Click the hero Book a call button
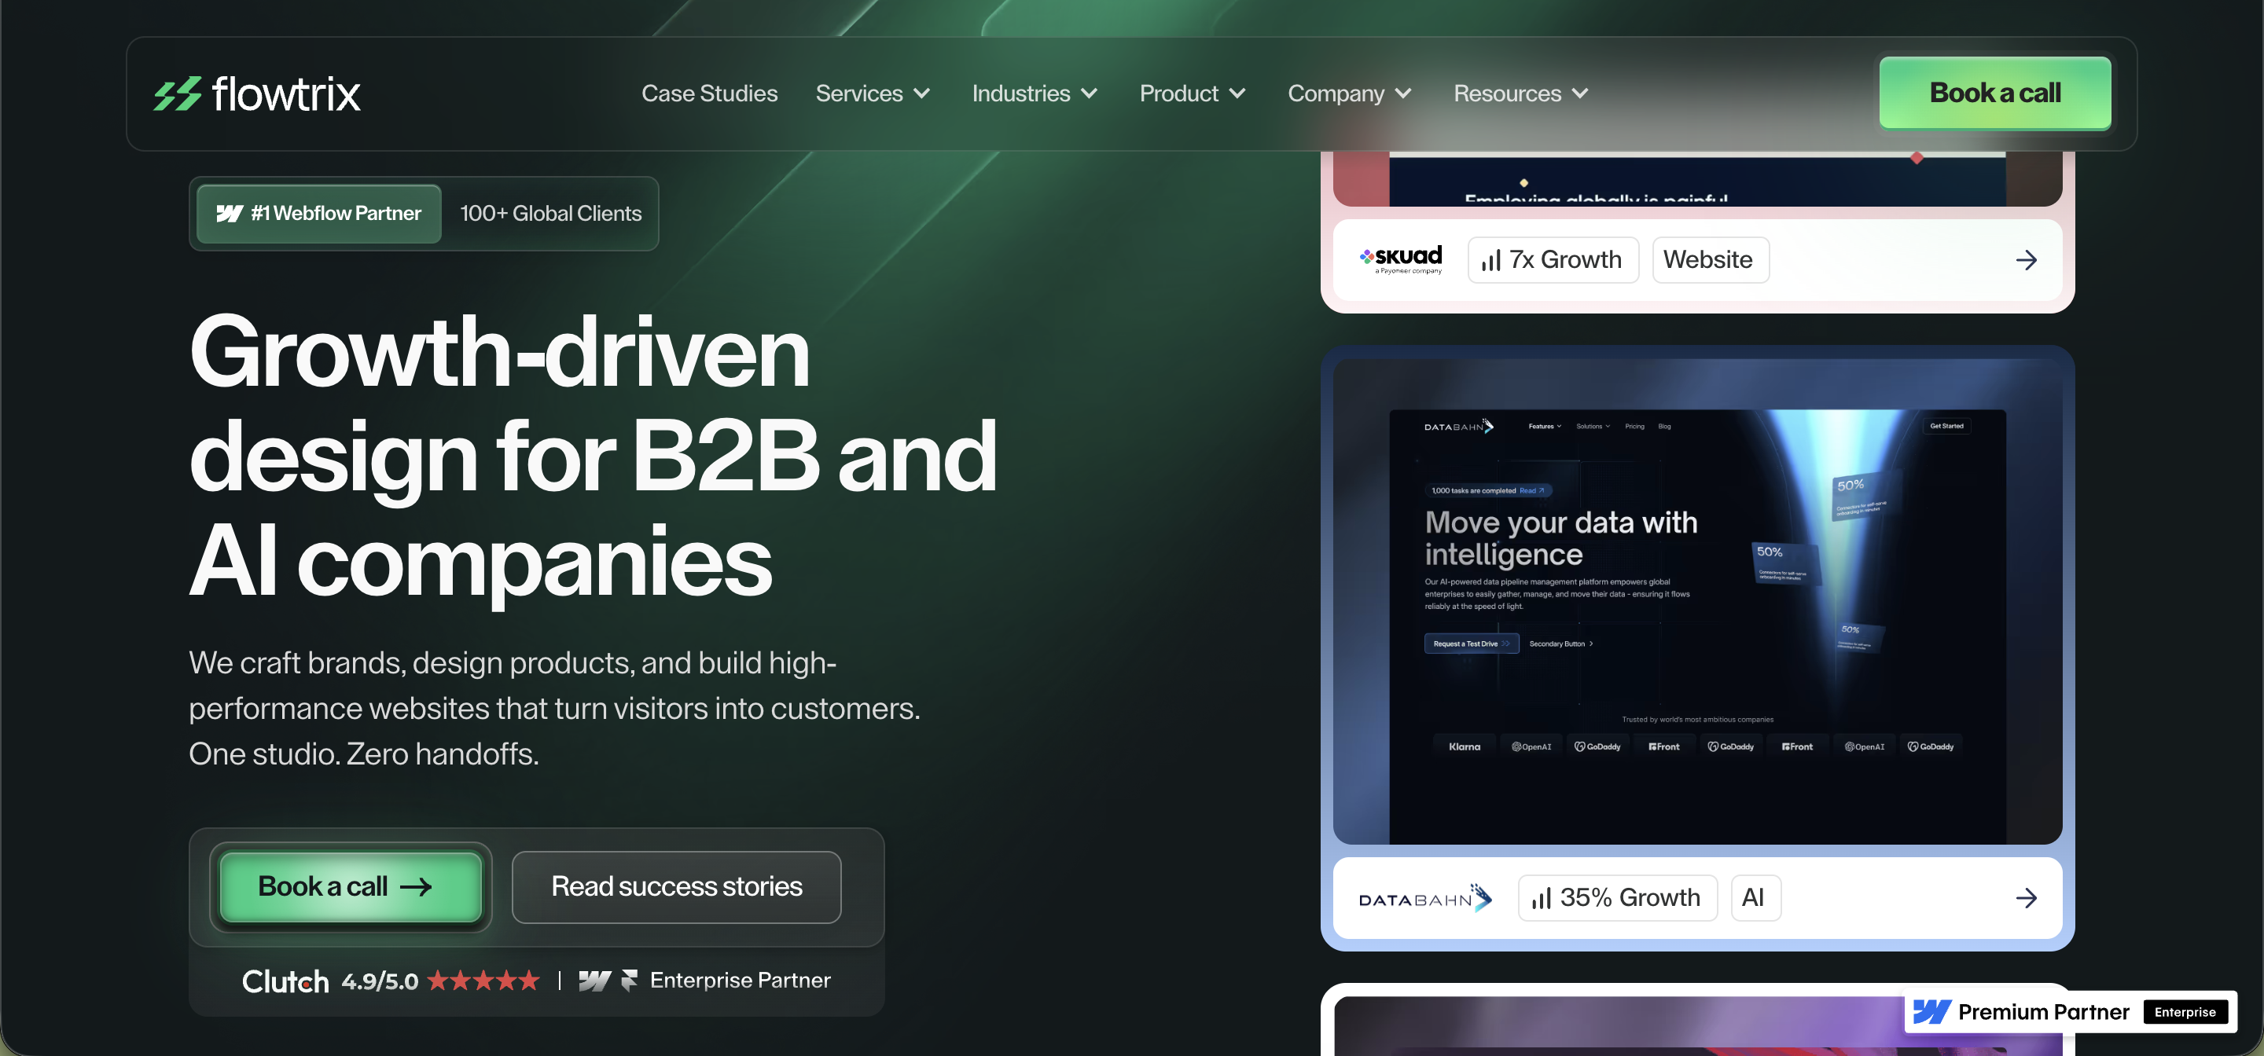This screenshot has height=1056, width=2264. pyautogui.click(x=351, y=886)
